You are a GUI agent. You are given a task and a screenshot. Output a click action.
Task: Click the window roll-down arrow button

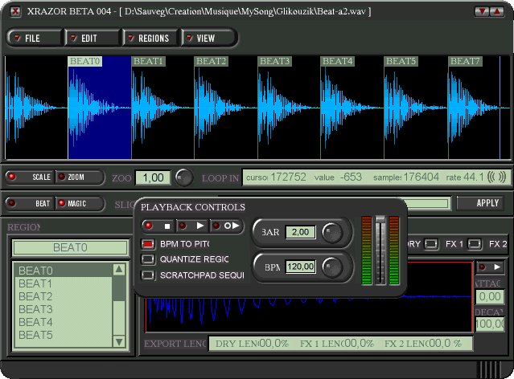(x=482, y=12)
